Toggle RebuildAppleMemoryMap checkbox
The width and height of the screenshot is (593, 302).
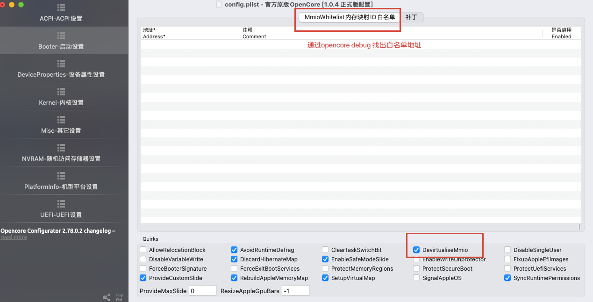tap(234, 278)
